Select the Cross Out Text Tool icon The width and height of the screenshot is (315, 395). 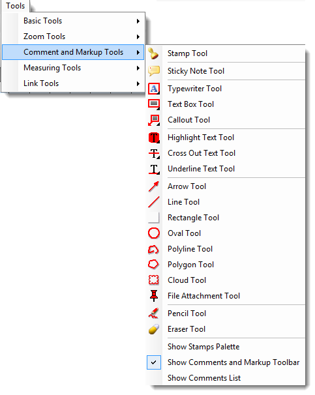pyautogui.click(x=154, y=153)
